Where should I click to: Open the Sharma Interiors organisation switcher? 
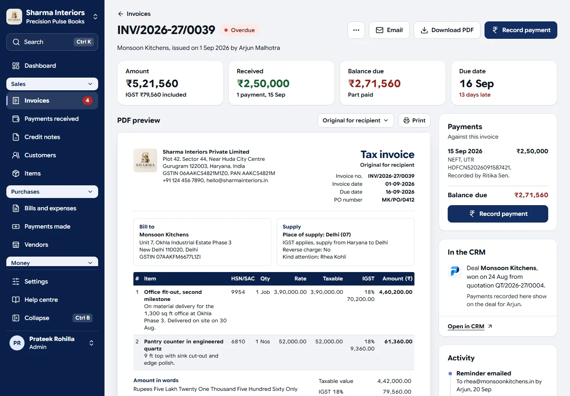click(52, 17)
